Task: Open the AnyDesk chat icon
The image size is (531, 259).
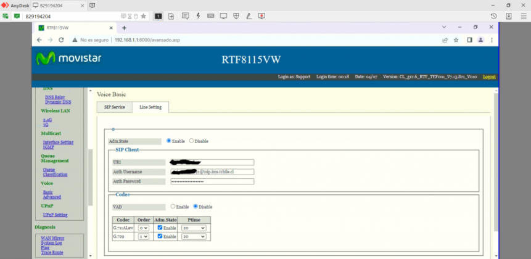Action: 184,16
